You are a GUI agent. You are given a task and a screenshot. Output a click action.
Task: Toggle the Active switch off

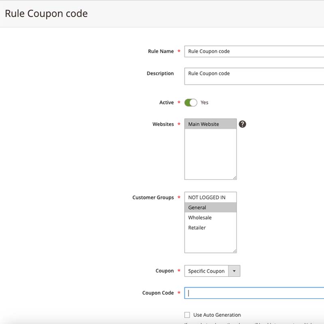pos(191,102)
